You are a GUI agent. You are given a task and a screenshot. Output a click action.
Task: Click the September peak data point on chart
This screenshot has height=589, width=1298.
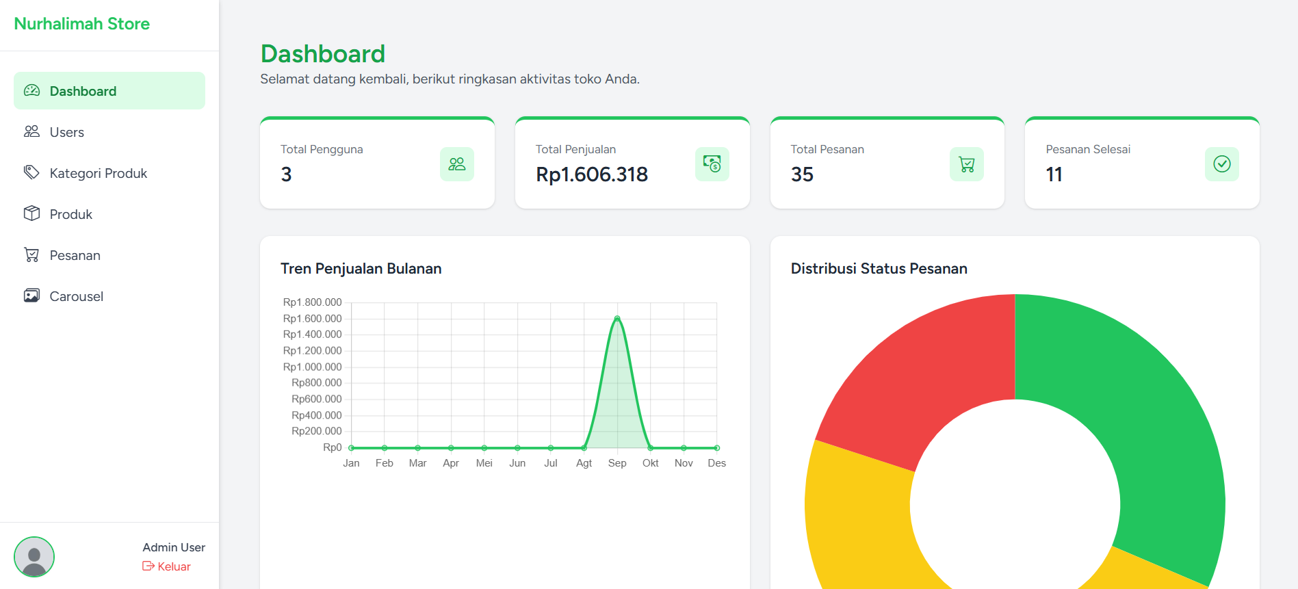click(x=617, y=319)
